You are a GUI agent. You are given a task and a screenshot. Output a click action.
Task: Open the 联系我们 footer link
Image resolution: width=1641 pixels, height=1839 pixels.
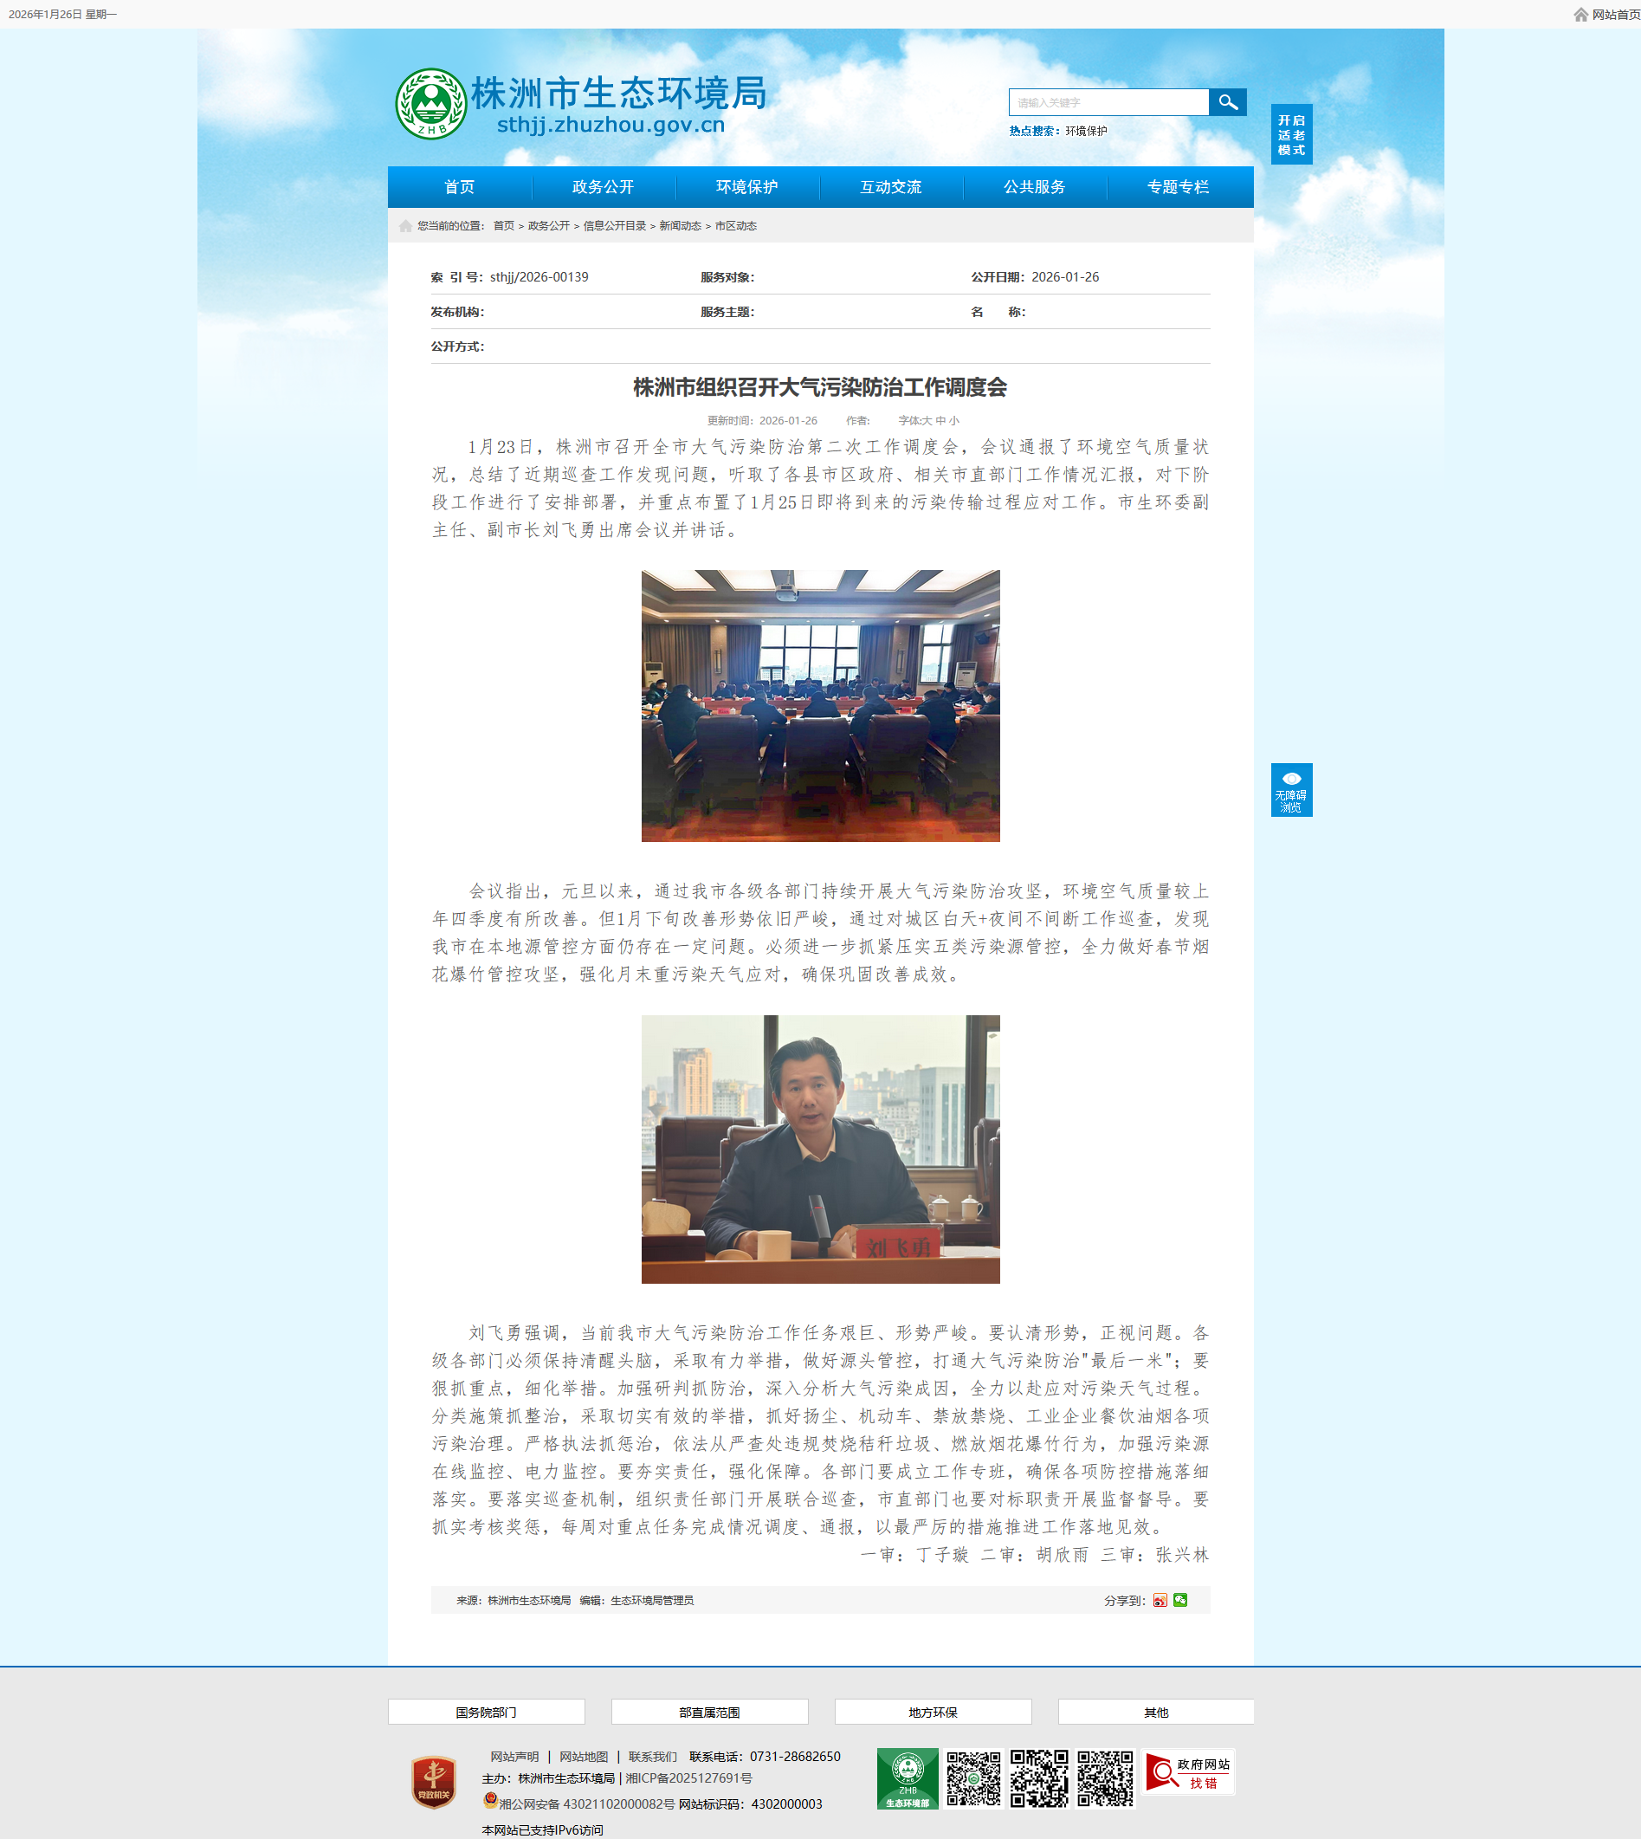pos(652,1756)
